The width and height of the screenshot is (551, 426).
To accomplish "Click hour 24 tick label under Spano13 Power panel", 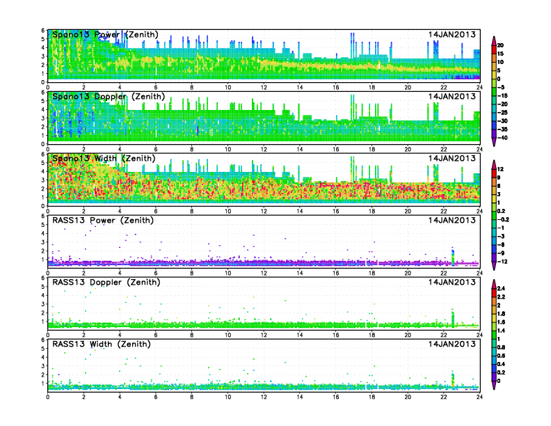I will click(x=479, y=88).
